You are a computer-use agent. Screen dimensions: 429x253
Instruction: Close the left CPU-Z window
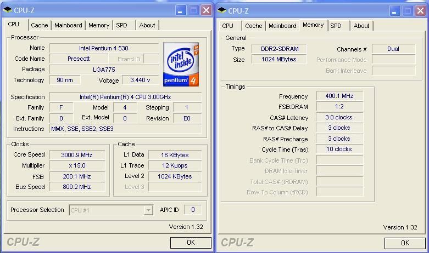[x=207, y=10]
